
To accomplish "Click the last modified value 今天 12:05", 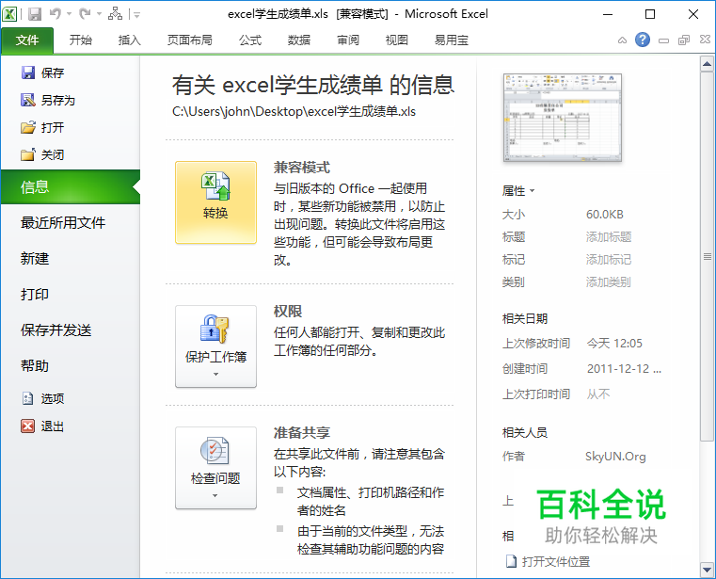I will (x=614, y=344).
